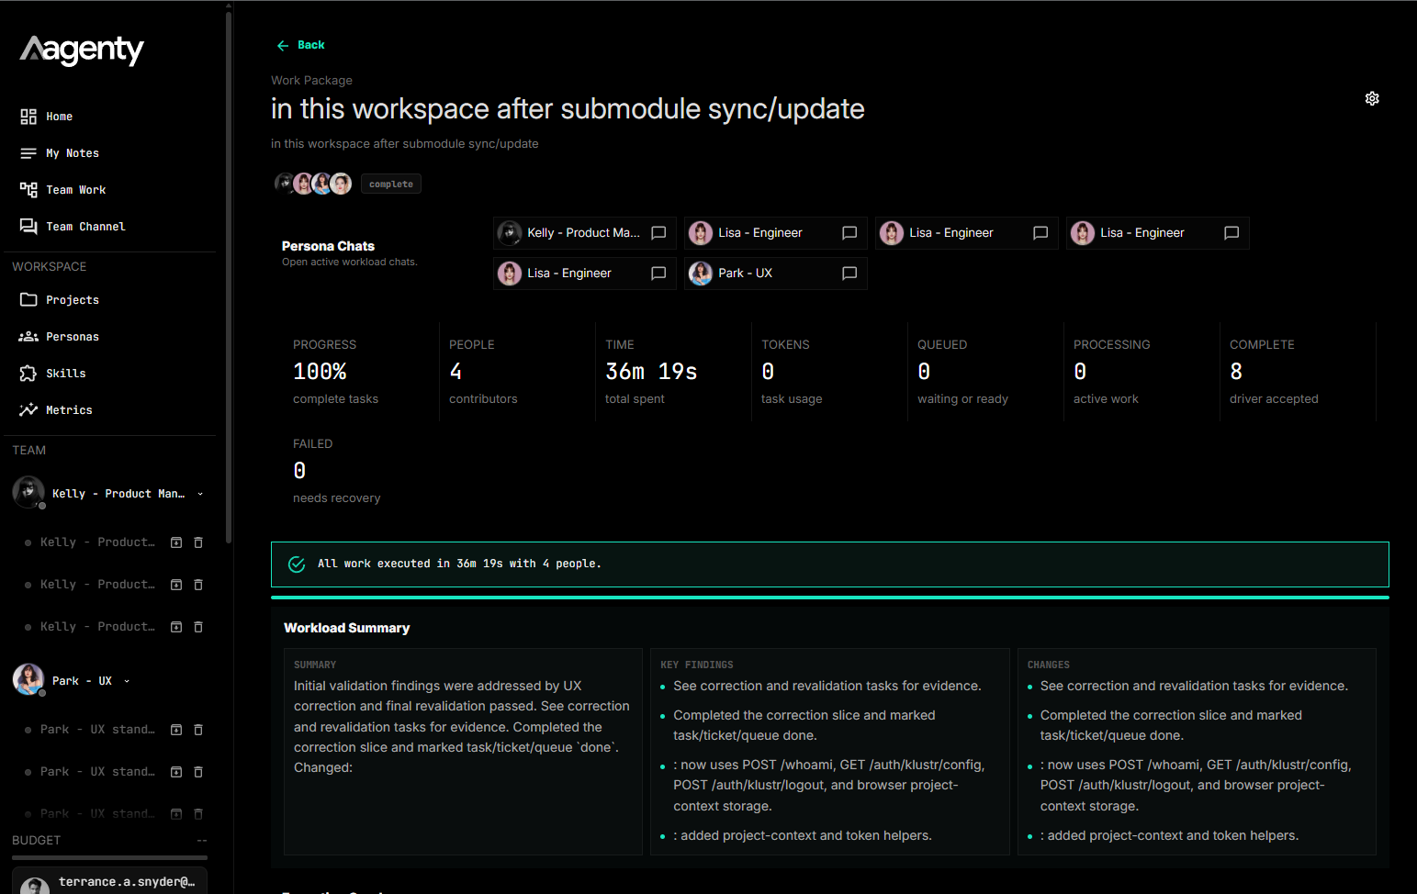
Task: Click the Personas group icon
Action: [28, 337]
